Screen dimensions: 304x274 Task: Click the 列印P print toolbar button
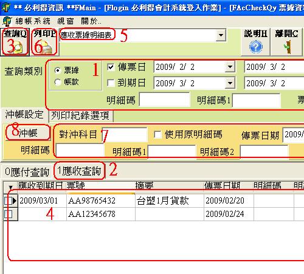pyautogui.click(x=44, y=42)
